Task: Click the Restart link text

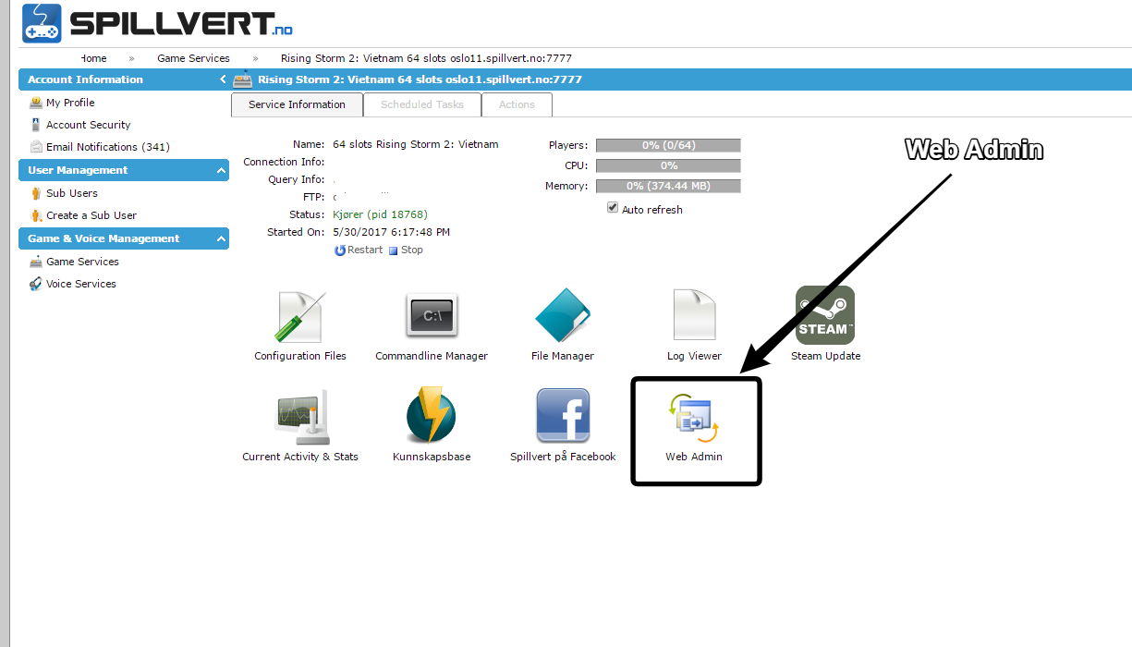Action: pos(365,250)
